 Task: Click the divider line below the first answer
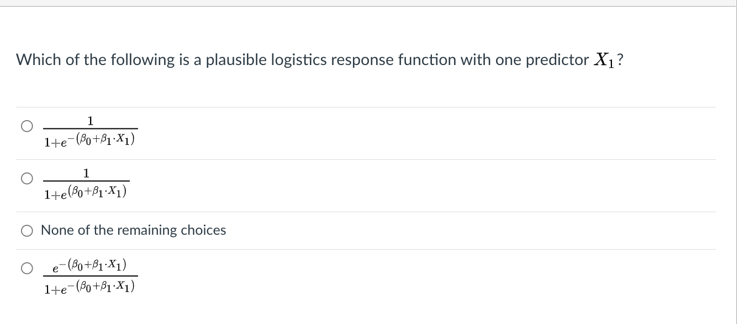coord(365,156)
